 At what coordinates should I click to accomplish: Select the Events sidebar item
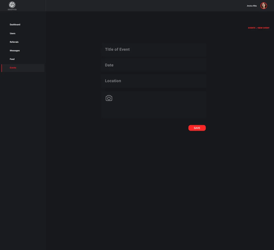[x=23, y=68]
